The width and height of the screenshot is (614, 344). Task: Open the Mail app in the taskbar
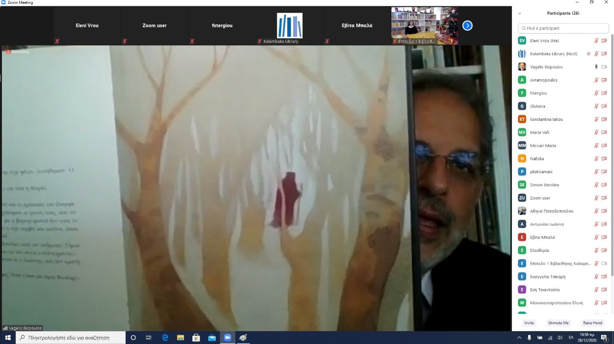[212, 338]
